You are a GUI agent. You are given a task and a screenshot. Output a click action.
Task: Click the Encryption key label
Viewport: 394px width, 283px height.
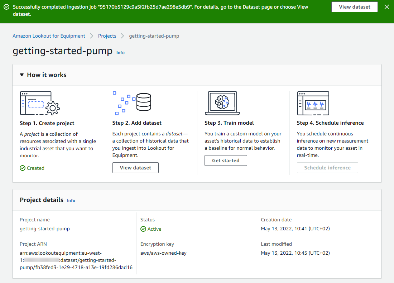157,244
